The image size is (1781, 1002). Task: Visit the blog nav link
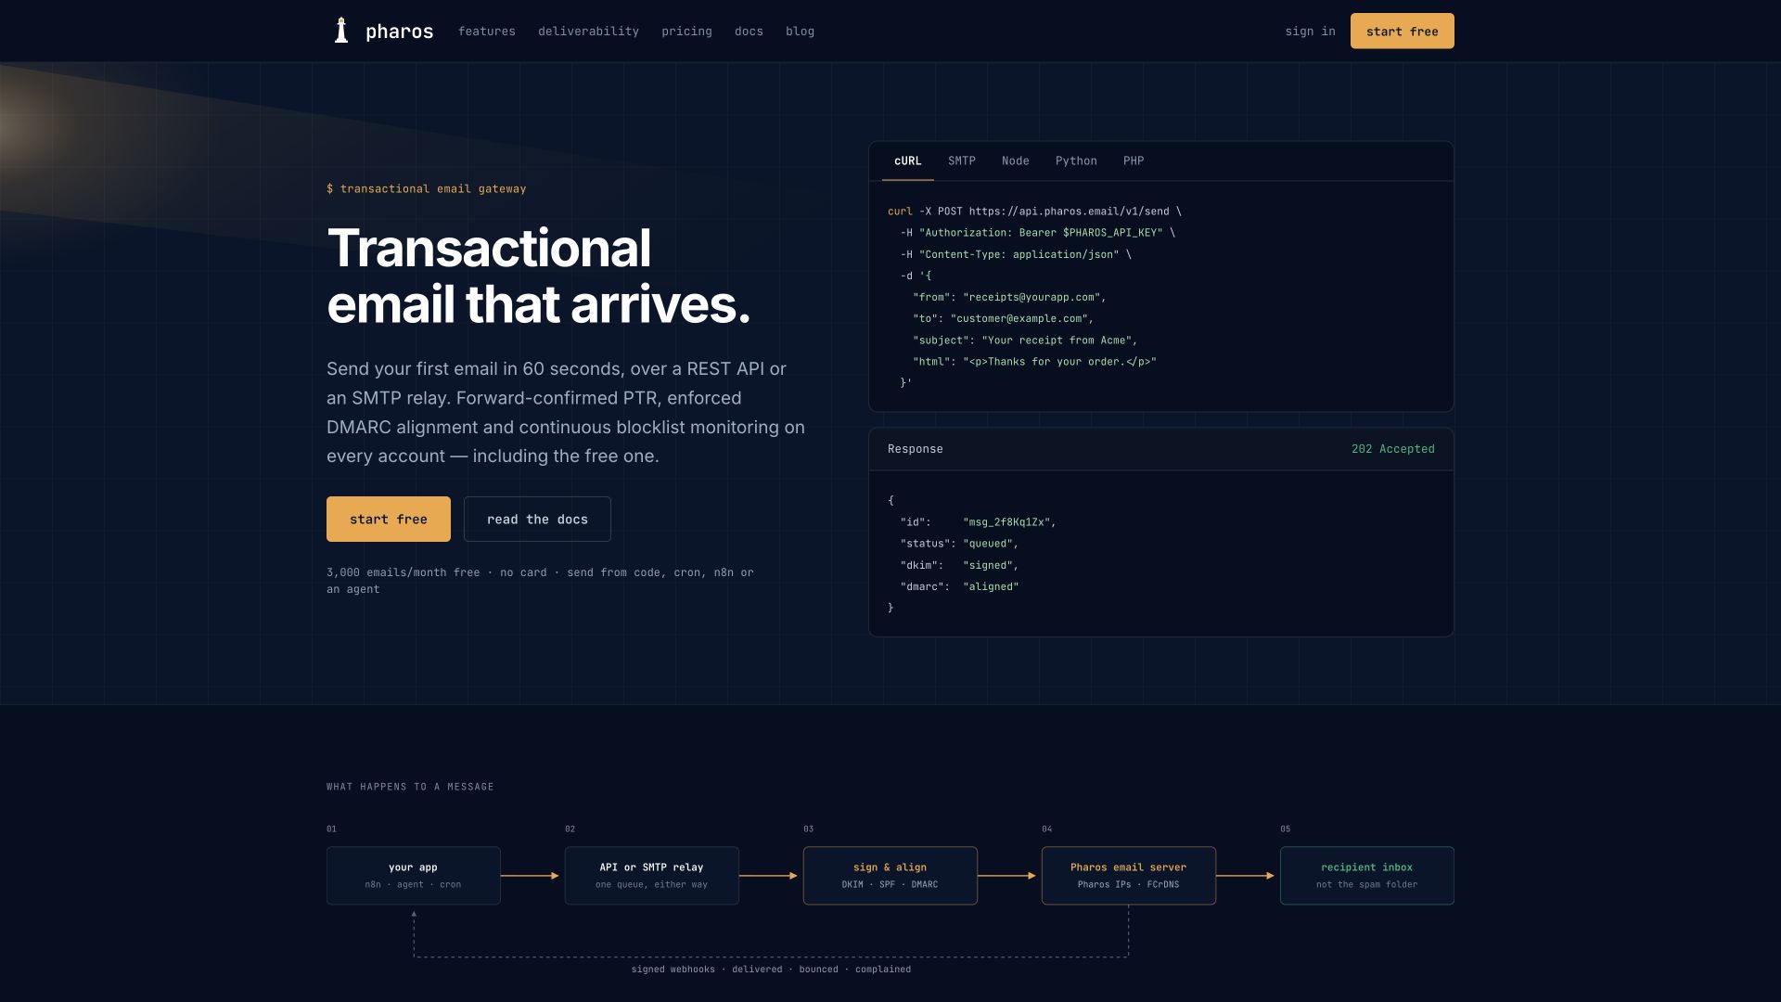[x=800, y=32]
